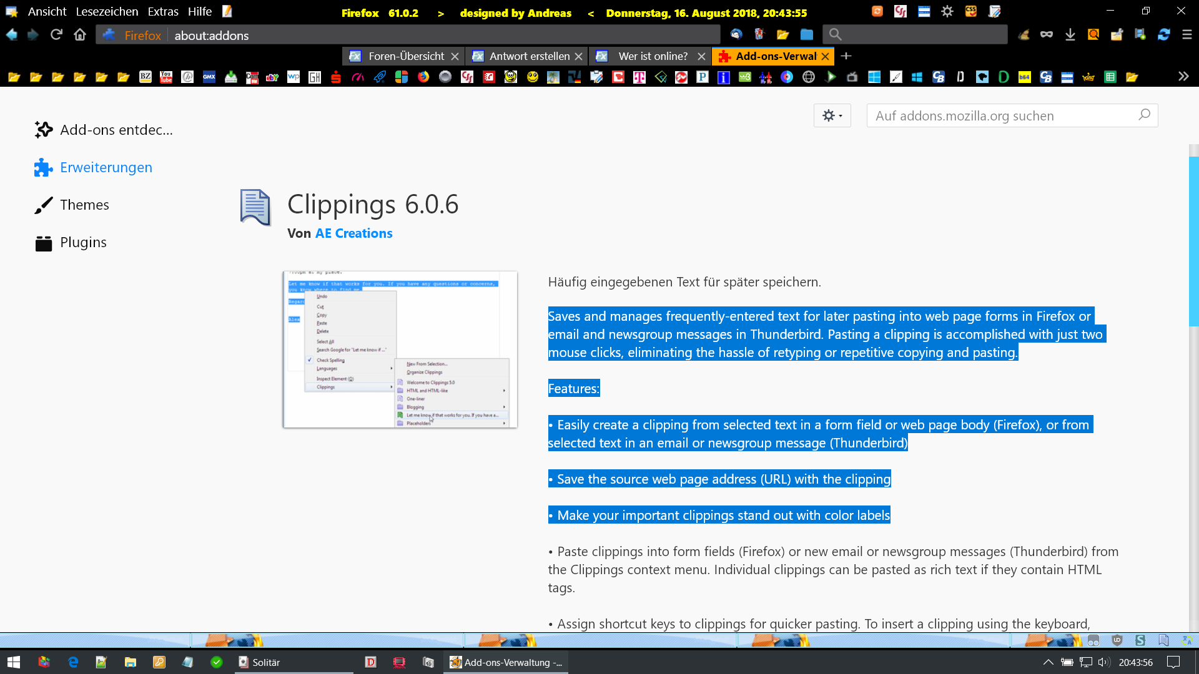Open the AE Creations author link
1199x674 pixels.
click(353, 233)
